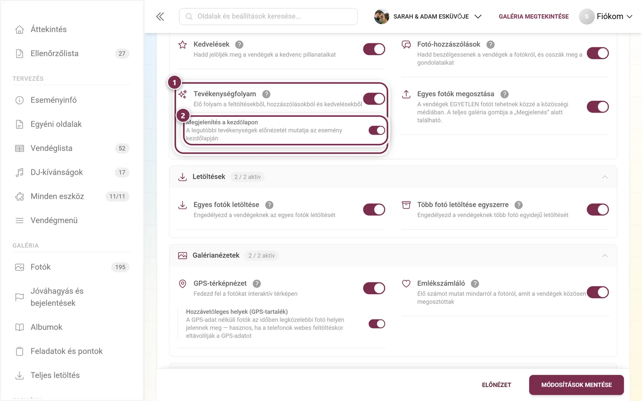Image resolution: width=642 pixels, height=401 pixels.
Task: Click the help icon next to Emlékszámláló
Action: click(475, 283)
